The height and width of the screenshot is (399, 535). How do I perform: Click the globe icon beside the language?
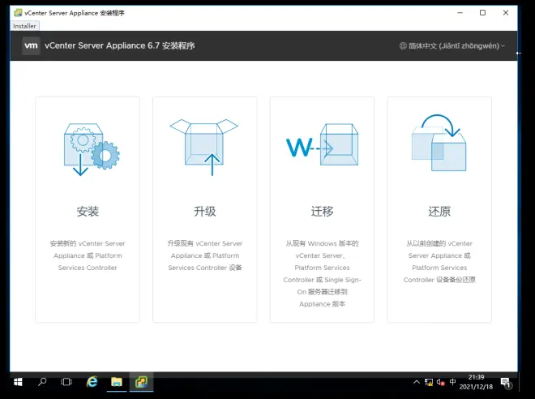tap(403, 45)
